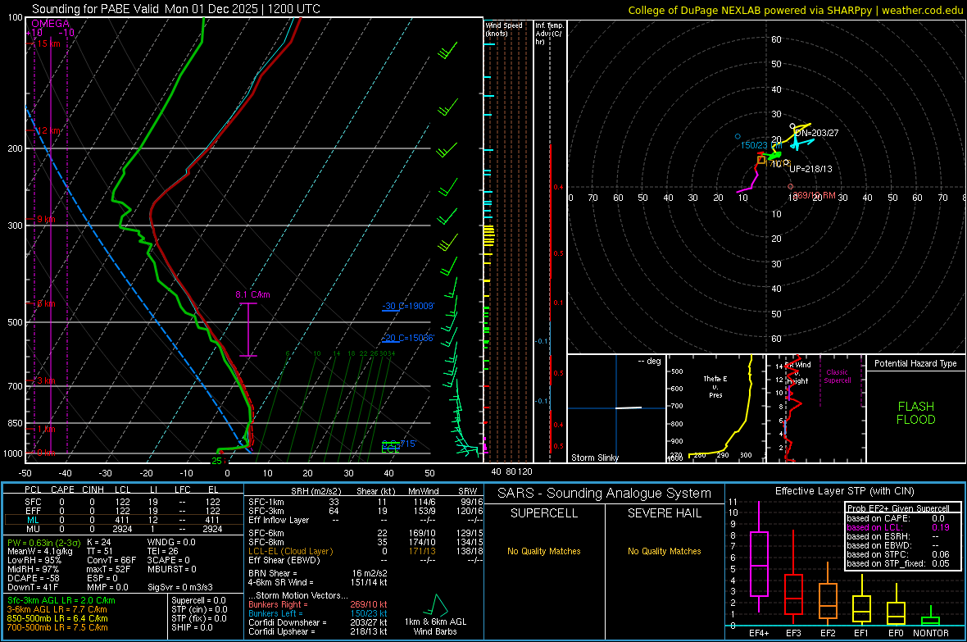Click the 1km & 6km AGL wind barb icon

click(x=435, y=606)
